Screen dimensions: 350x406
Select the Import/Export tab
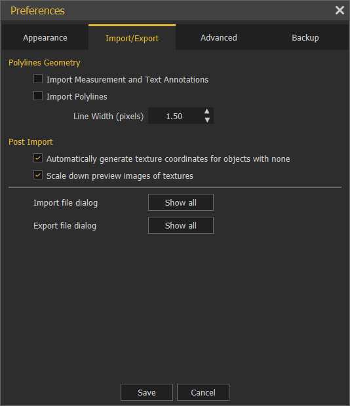[x=132, y=37]
